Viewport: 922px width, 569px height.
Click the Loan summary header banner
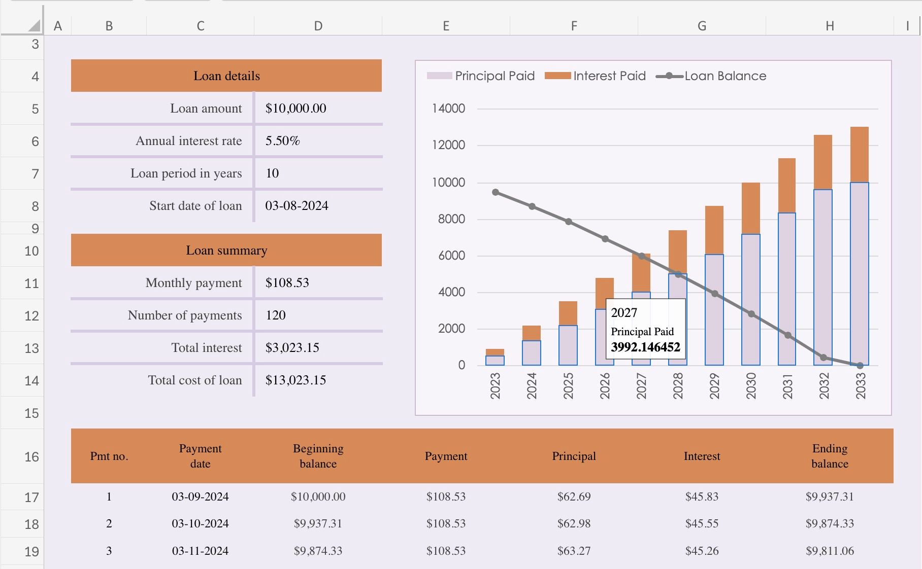(226, 250)
